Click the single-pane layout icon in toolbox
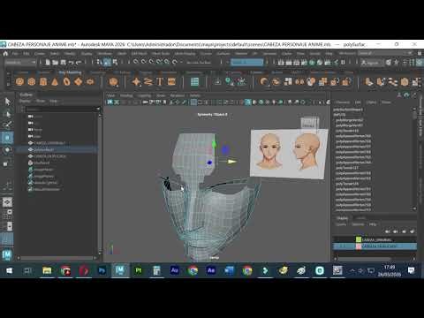 pyautogui.click(x=7, y=202)
